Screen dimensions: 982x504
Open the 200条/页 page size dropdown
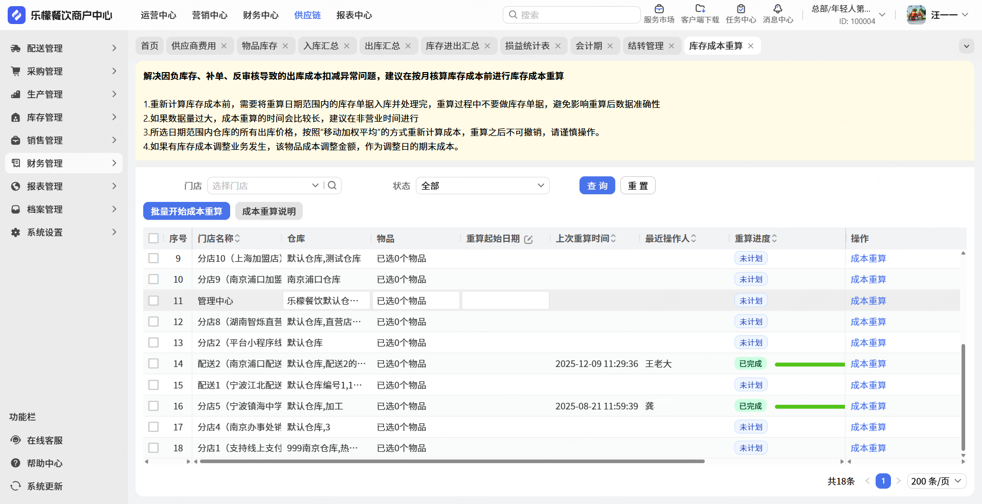(937, 481)
